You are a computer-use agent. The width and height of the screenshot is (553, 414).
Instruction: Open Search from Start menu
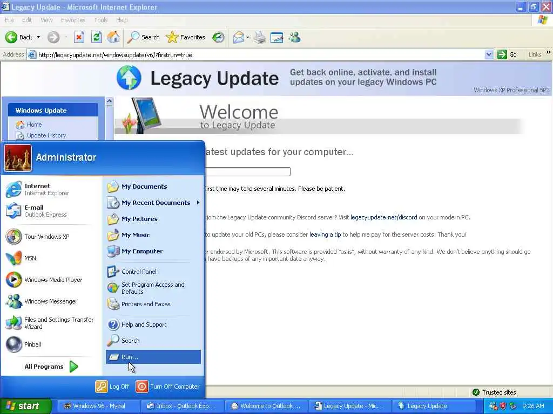pos(153,341)
